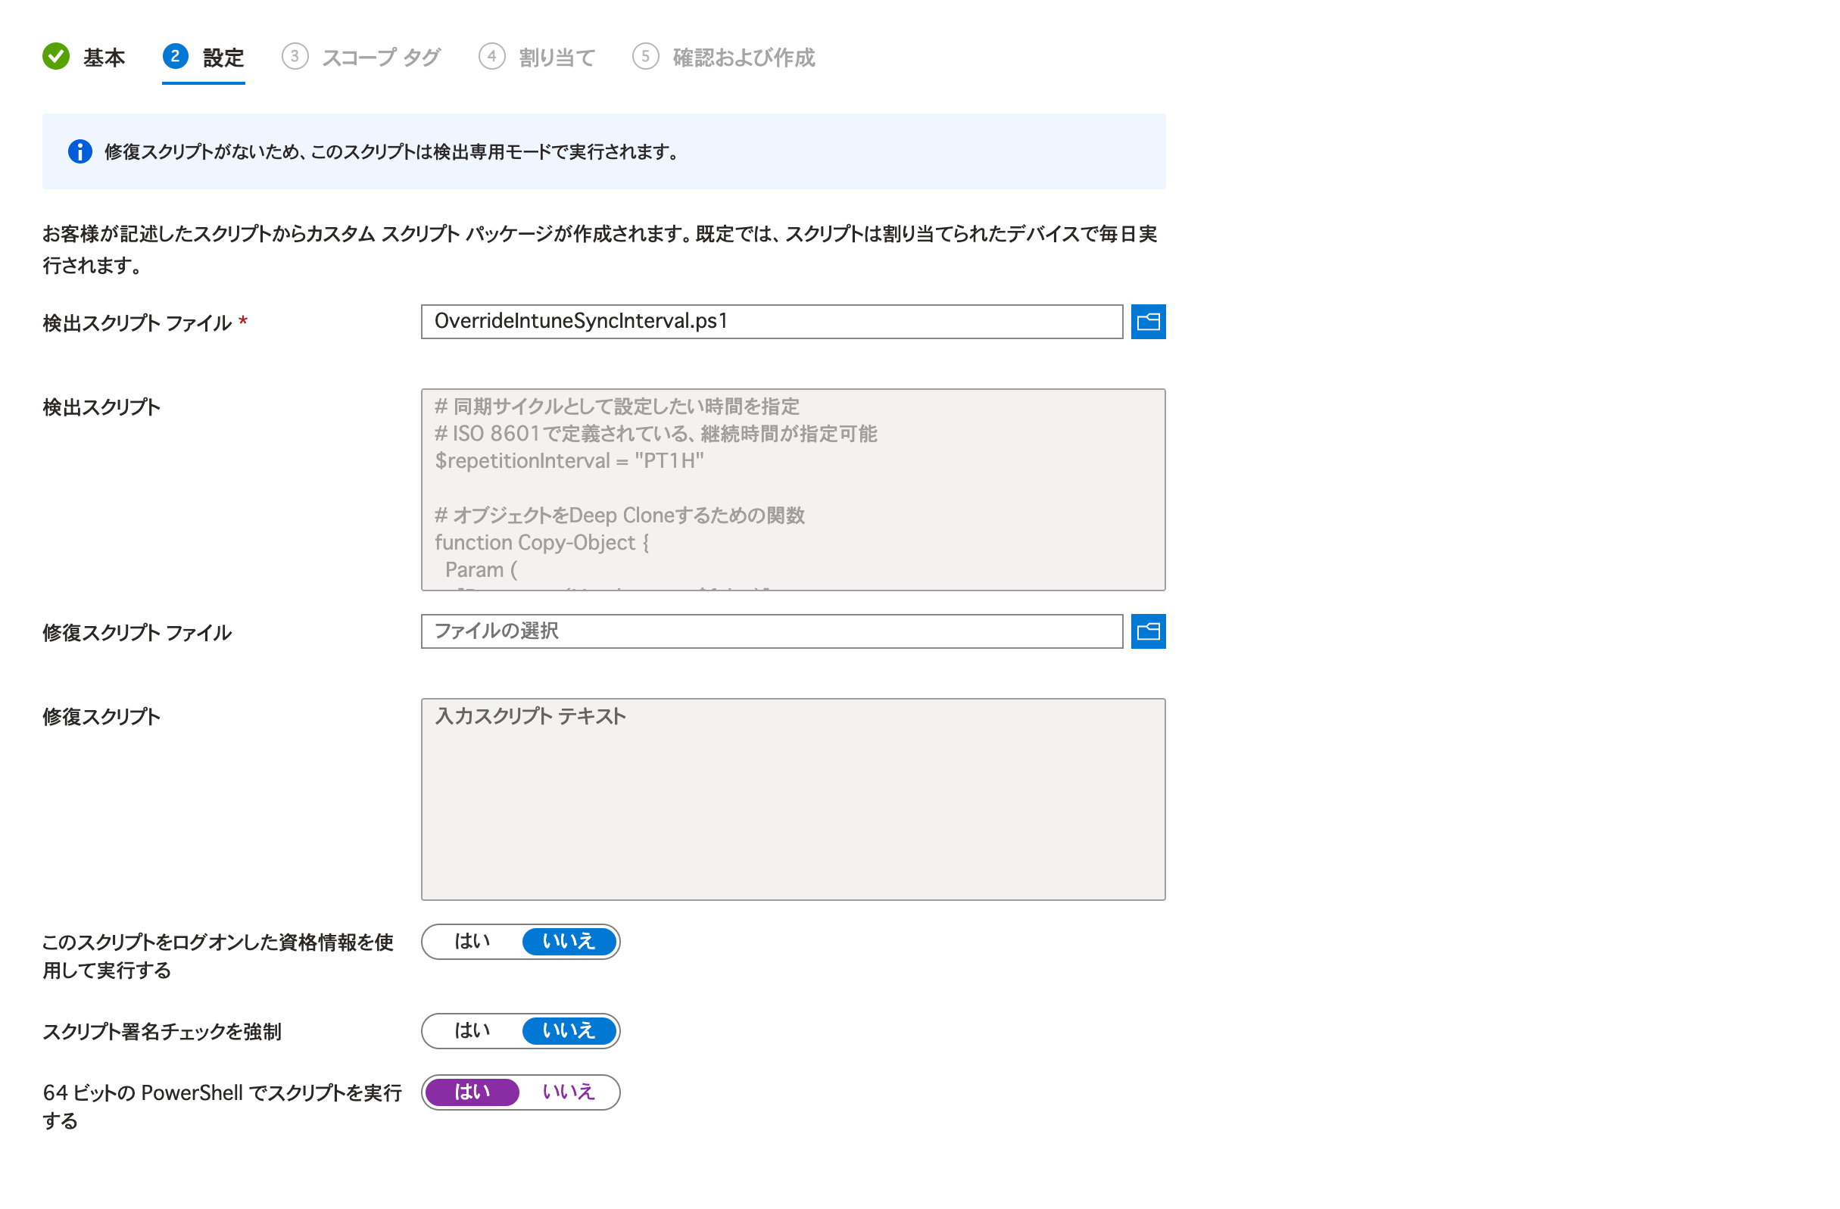
Task: Select いいえ for run with logged-on credentials
Action: (569, 942)
